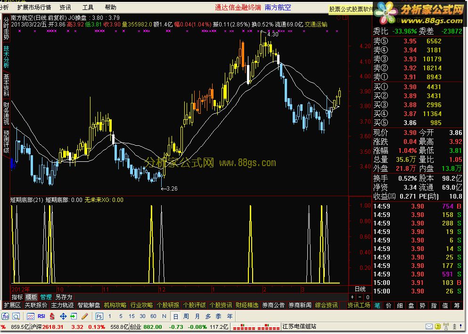Select the 年 yearly period button

(x=230, y=316)
